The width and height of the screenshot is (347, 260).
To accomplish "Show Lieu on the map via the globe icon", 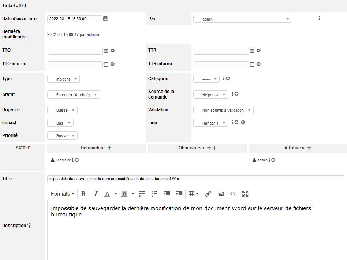I will point(243,122).
